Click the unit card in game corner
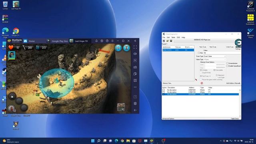 click(121, 107)
